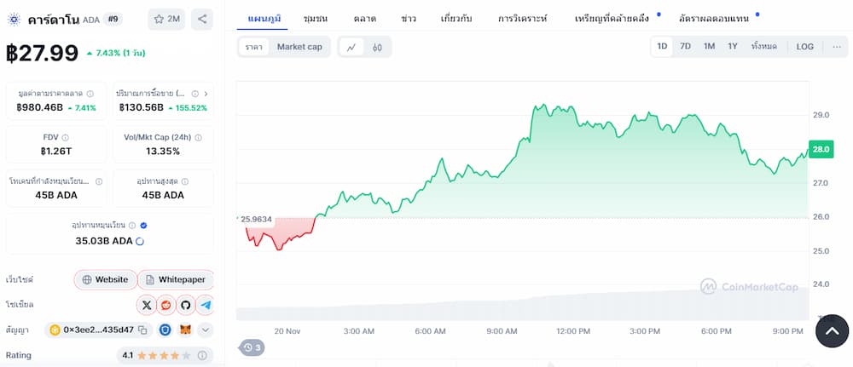This screenshot has width=853, height=367.
Task: Open the การวิเคราะห์ analytics tab
Action: click(x=523, y=19)
